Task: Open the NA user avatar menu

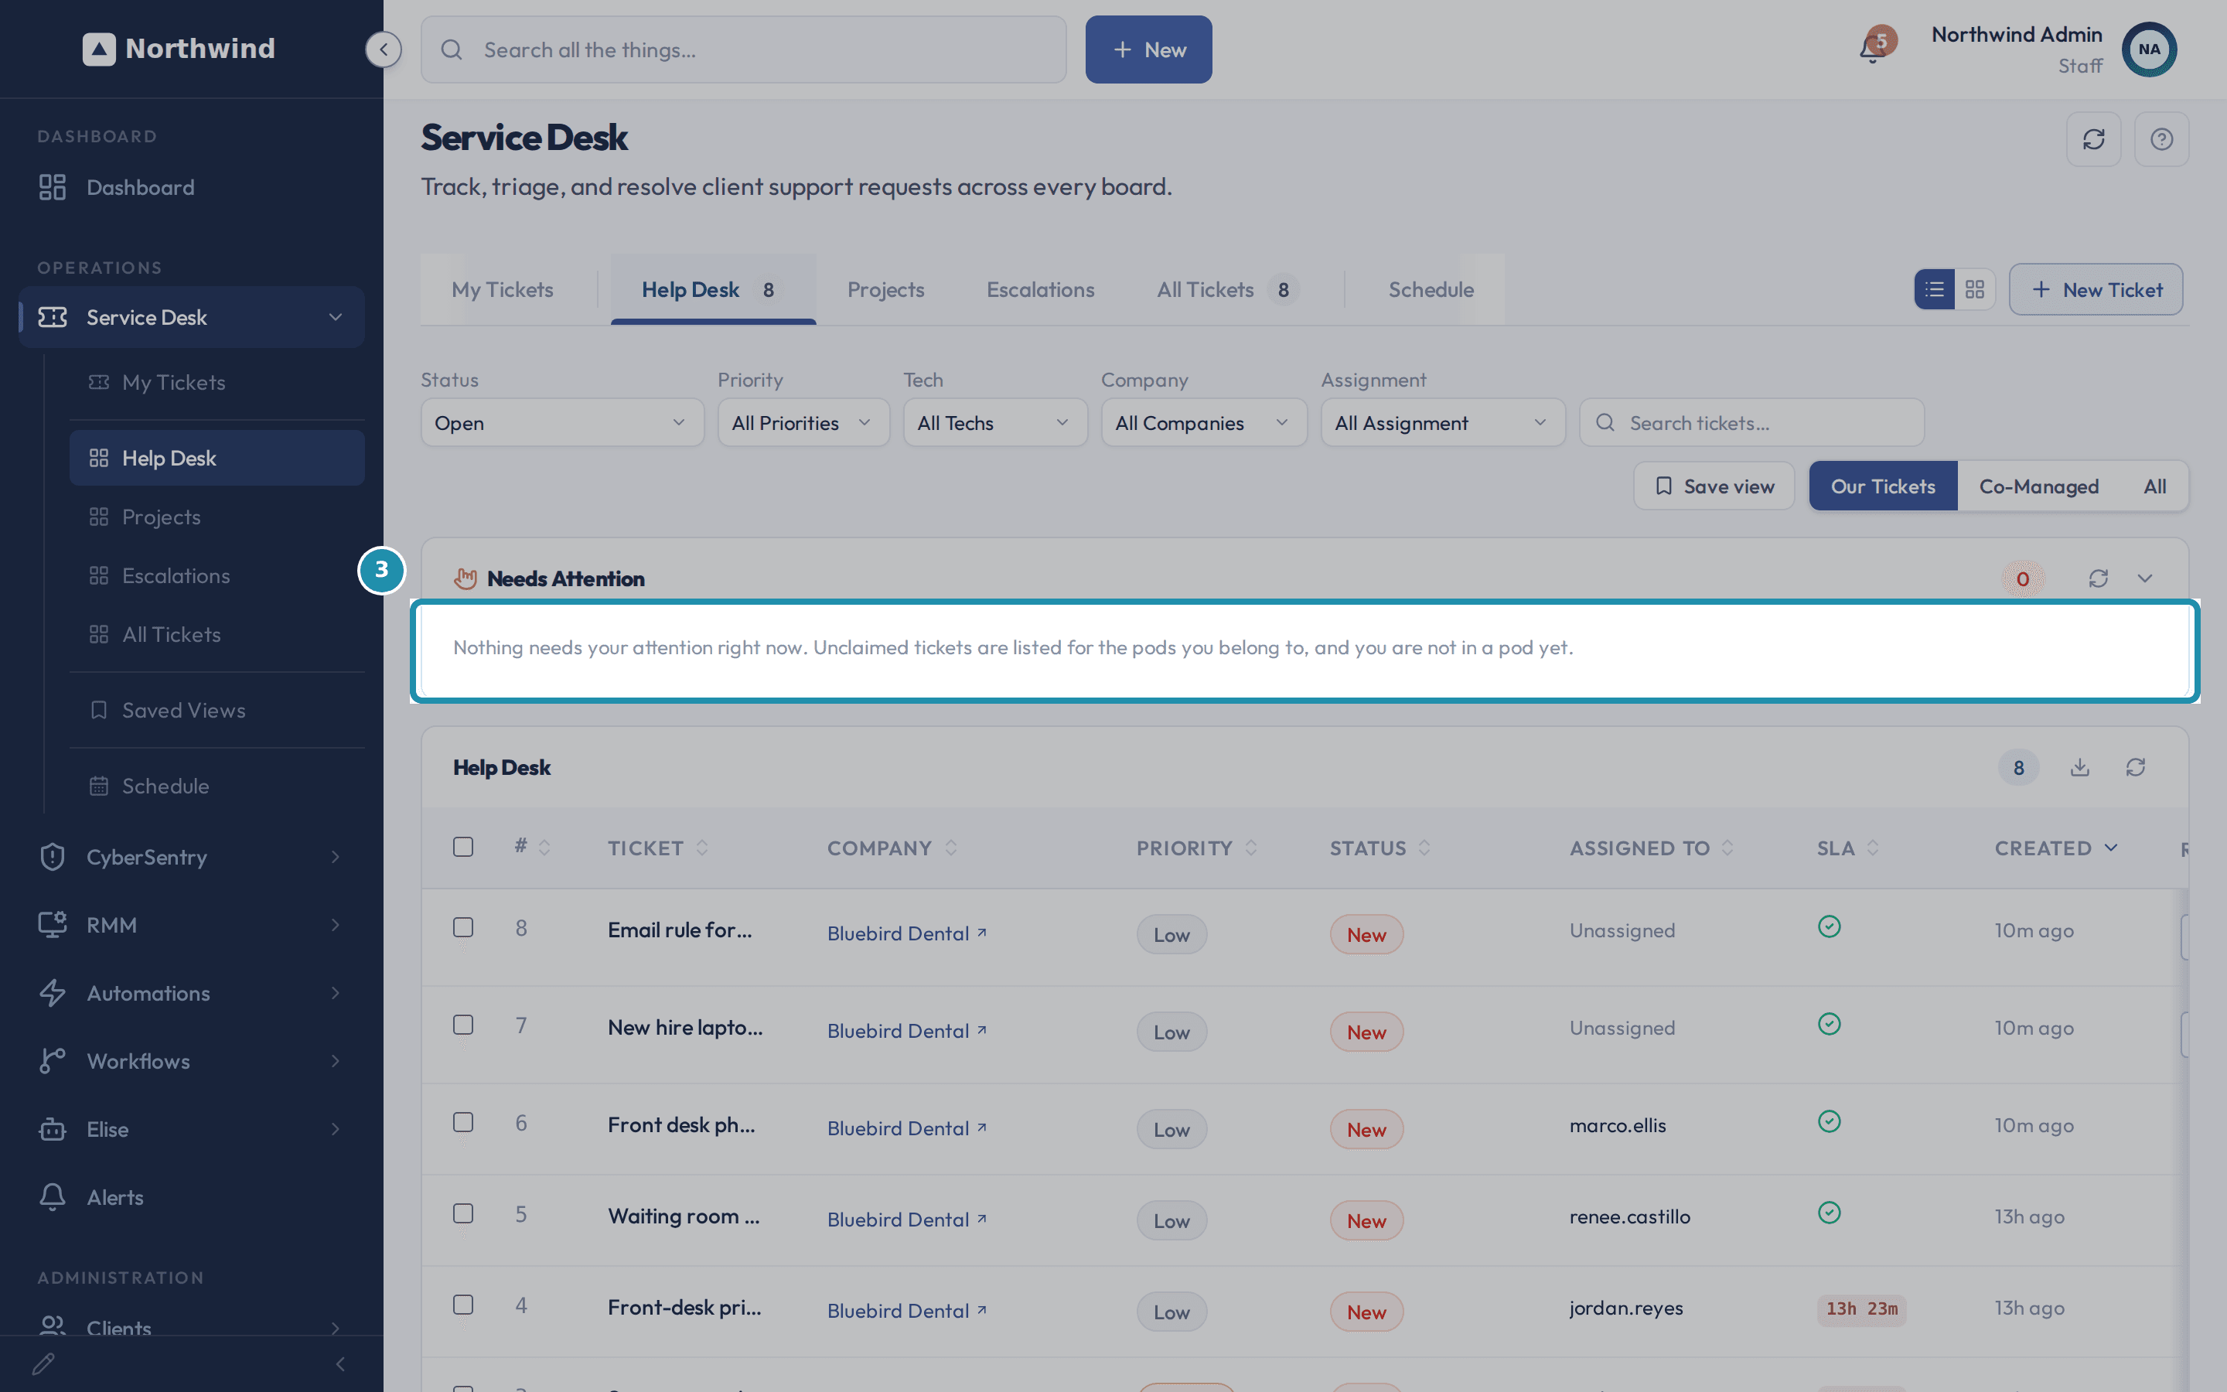Action: (2149, 49)
